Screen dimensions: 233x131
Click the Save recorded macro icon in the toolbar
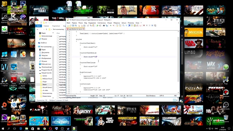pyautogui.click(x=155, y=25)
